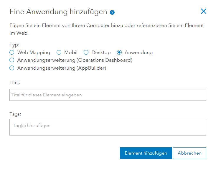Cancel with the Abbrechen button
This screenshot has height=169, width=216.
[189, 153]
